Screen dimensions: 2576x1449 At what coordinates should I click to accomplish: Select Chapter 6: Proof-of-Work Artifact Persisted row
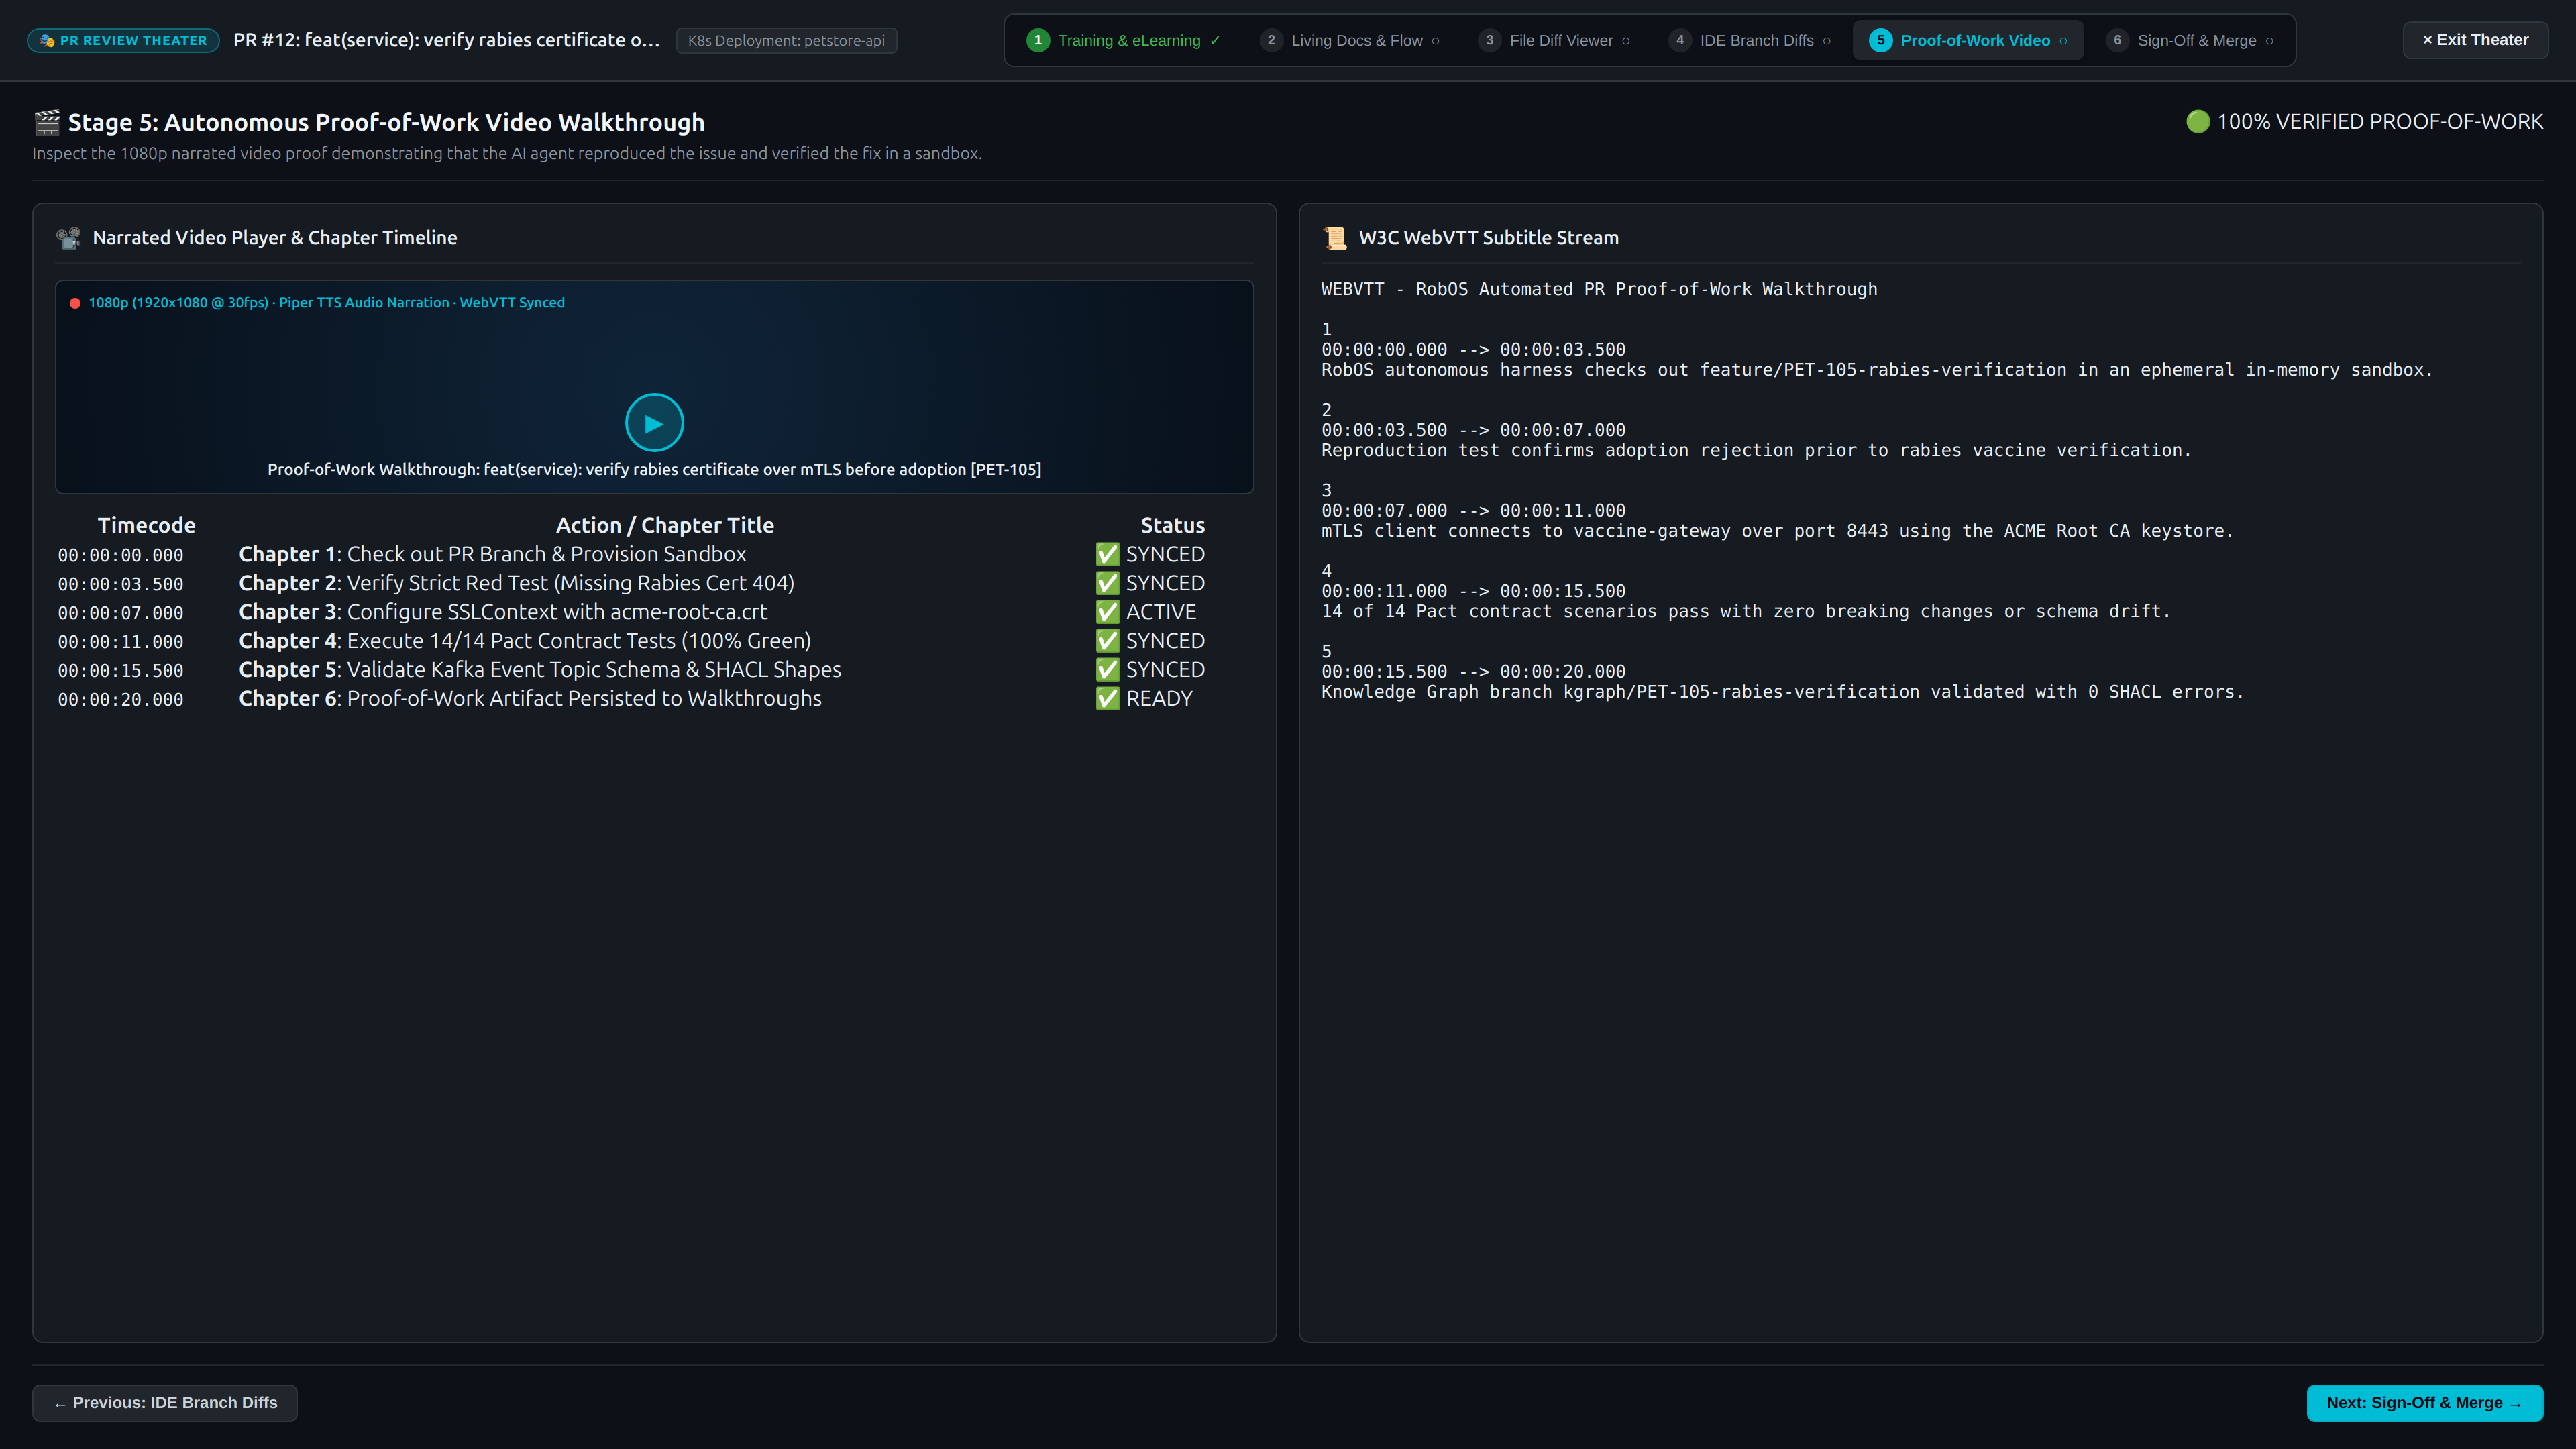(x=654, y=699)
